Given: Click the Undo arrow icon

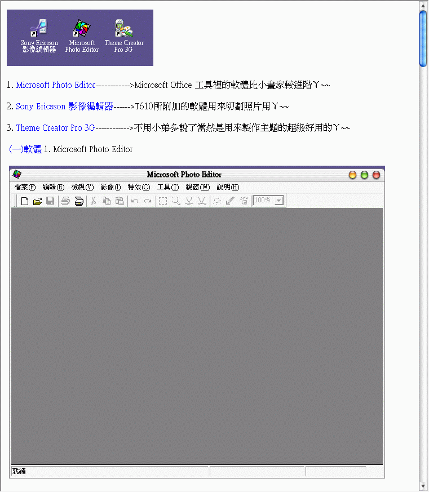Looking at the screenshot, I should [x=135, y=201].
